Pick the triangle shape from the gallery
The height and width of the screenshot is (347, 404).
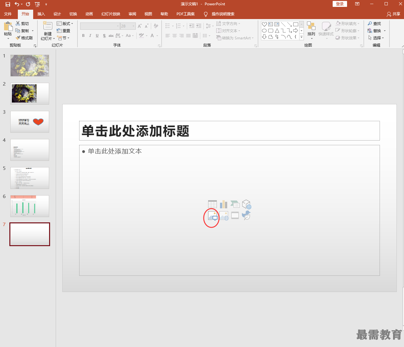pyautogui.click(x=277, y=31)
